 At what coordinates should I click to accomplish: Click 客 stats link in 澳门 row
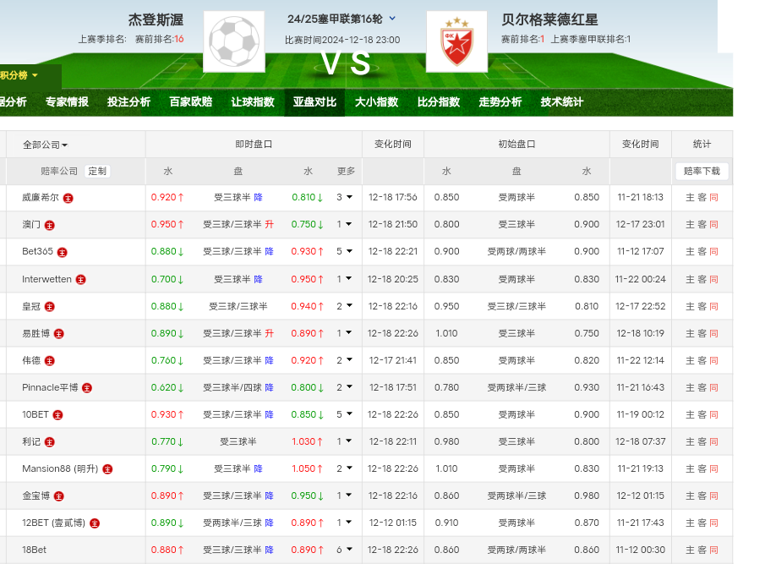click(x=702, y=224)
